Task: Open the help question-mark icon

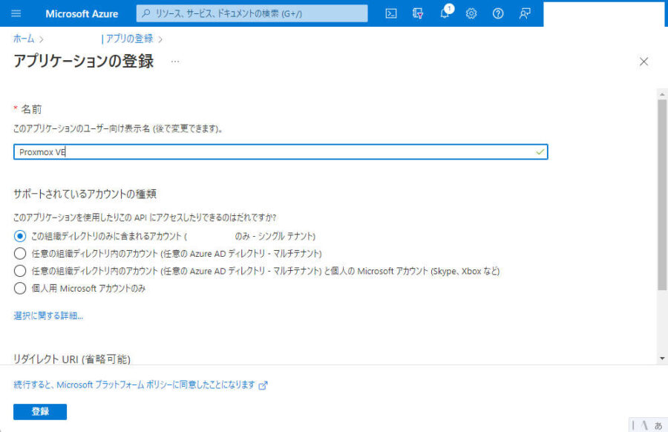Action: pos(498,13)
